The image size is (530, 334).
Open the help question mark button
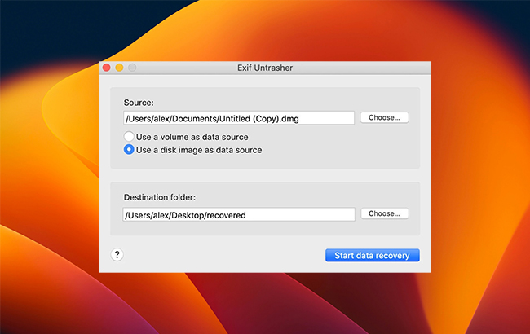(x=117, y=255)
